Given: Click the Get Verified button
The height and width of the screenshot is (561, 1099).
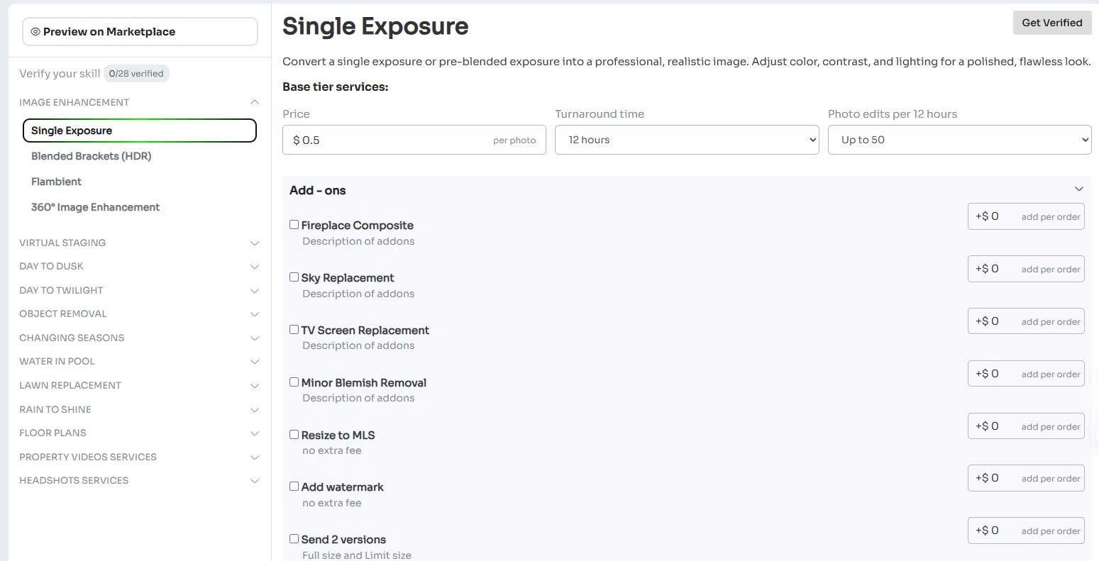Looking at the screenshot, I should coord(1051,22).
